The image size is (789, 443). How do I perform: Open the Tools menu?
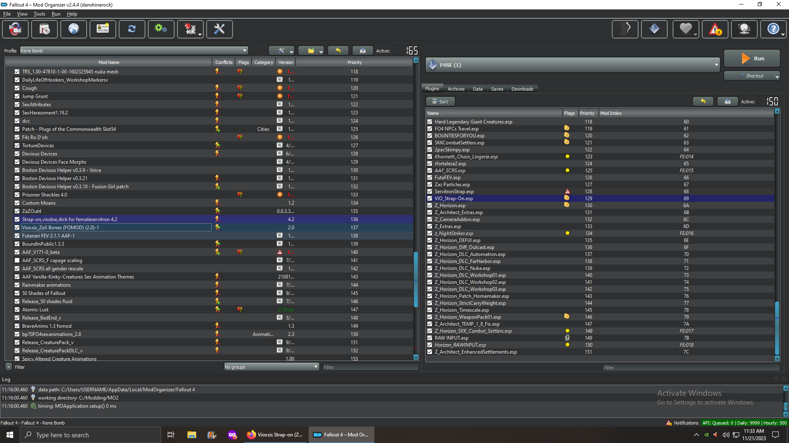coord(39,14)
